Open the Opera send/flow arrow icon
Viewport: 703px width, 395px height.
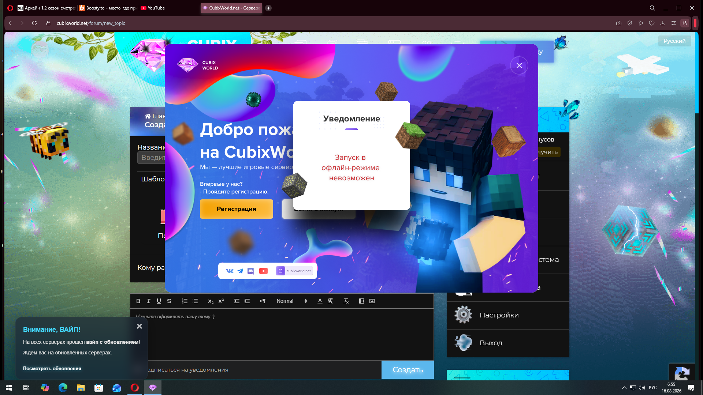[x=641, y=23]
